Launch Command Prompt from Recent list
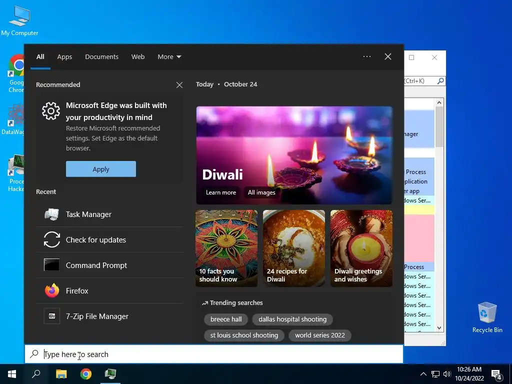Image resolution: width=512 pixels, height=384 pixels. tap(109, 265)
